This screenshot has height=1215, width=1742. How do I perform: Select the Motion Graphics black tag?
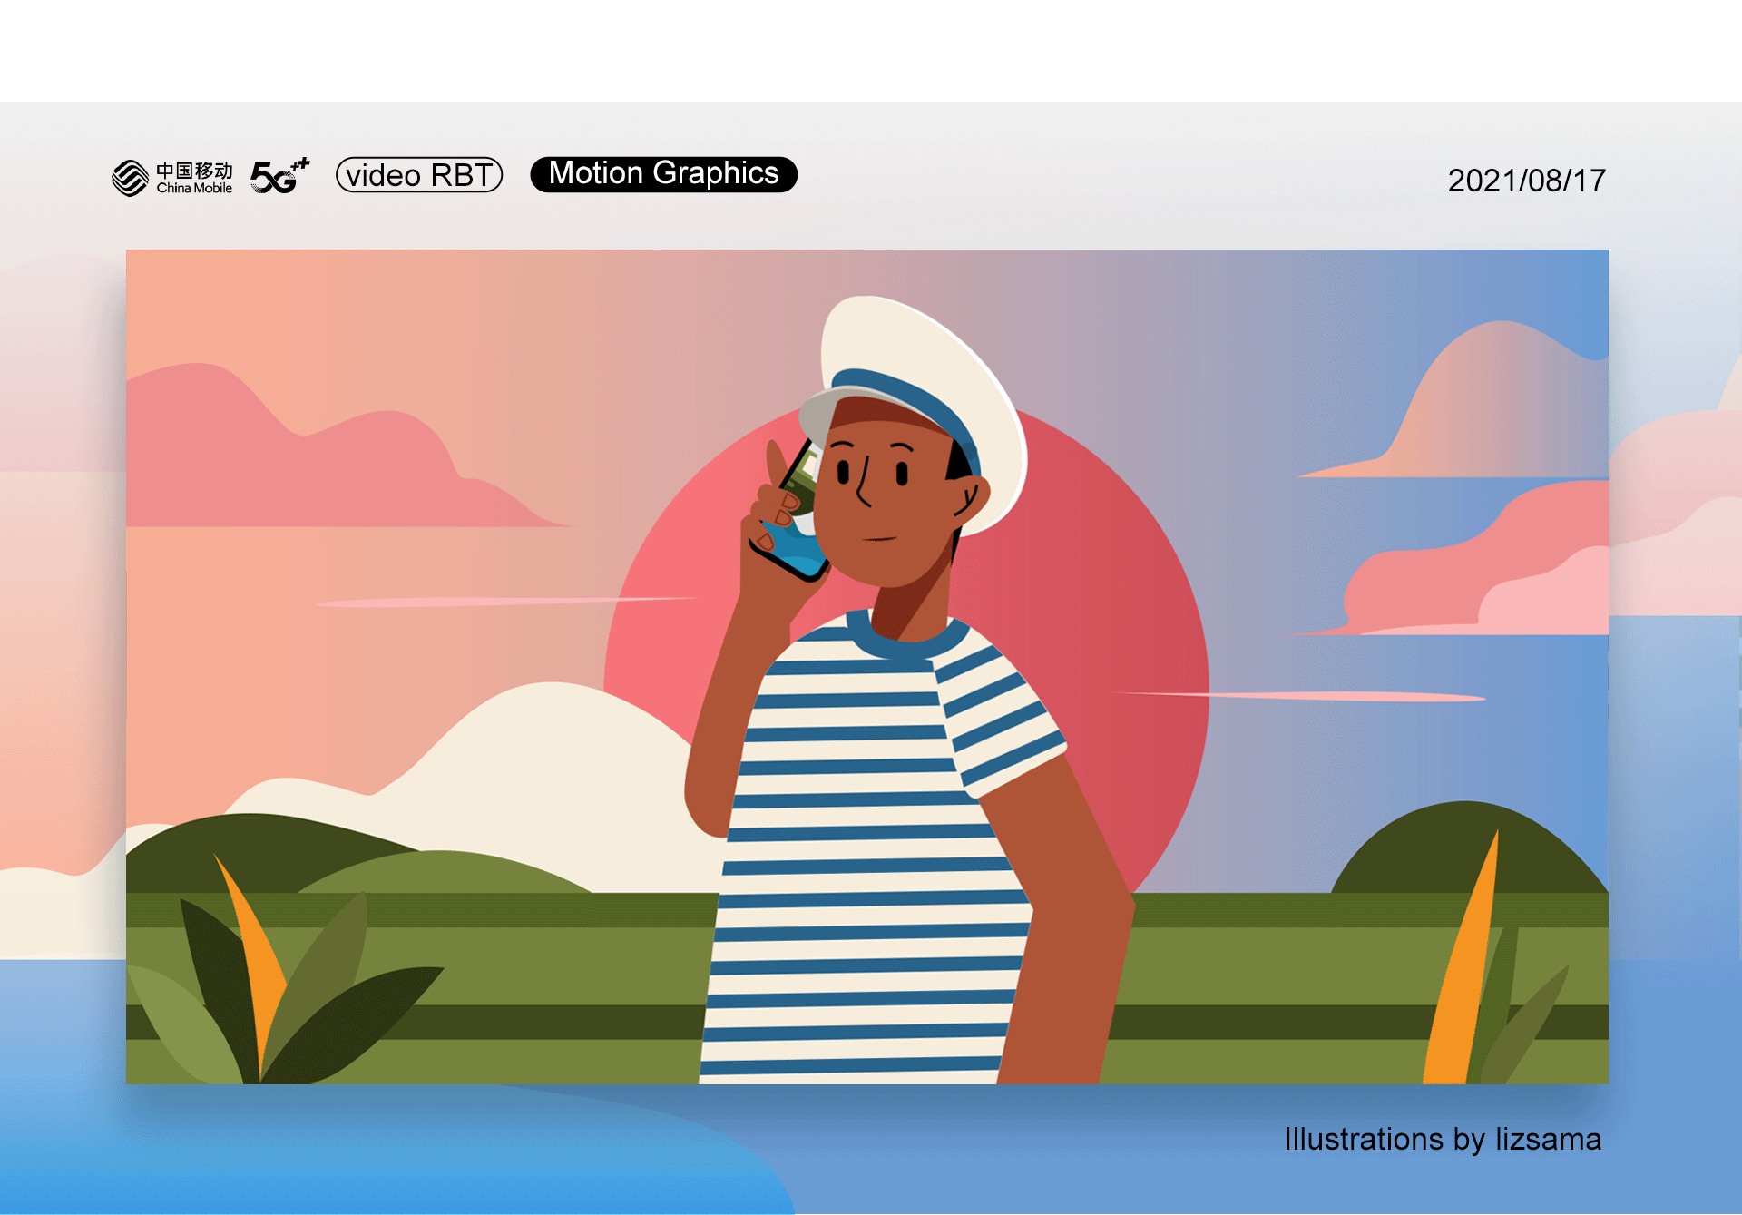[x=664, y=174]
